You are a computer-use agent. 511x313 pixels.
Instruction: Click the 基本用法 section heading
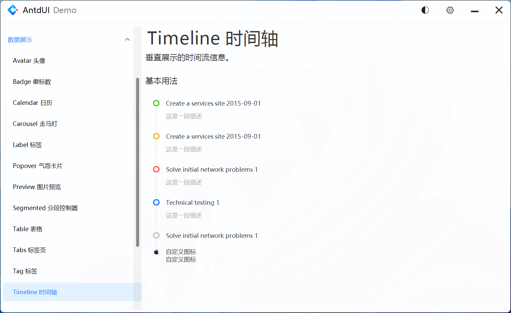(x=161, y=81)
